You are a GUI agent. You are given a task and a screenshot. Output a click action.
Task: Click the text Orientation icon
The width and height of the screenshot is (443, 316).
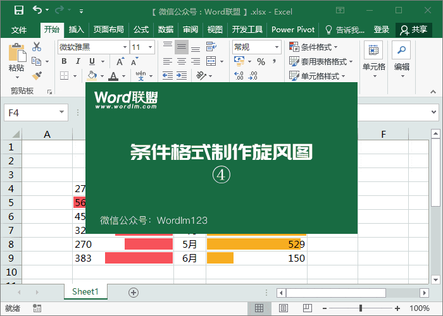click(x=201, y=75)
